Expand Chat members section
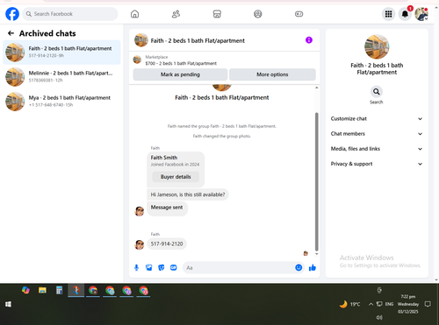This screenshot has height=325, width=439. pyautogui.click(x=377, y=134)
